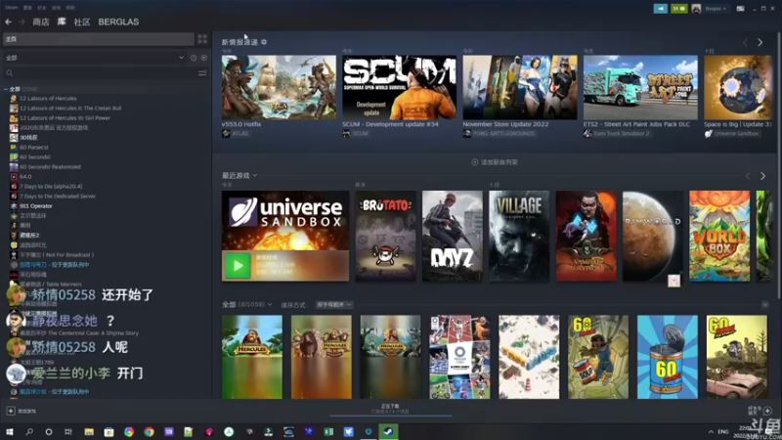Open the Berglas account dropdown
This screenshot has height=440, width=782.
(x=716, y=9)
